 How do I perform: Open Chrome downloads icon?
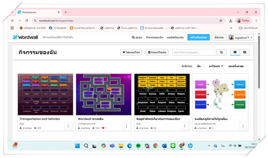[x=231, y=21]
